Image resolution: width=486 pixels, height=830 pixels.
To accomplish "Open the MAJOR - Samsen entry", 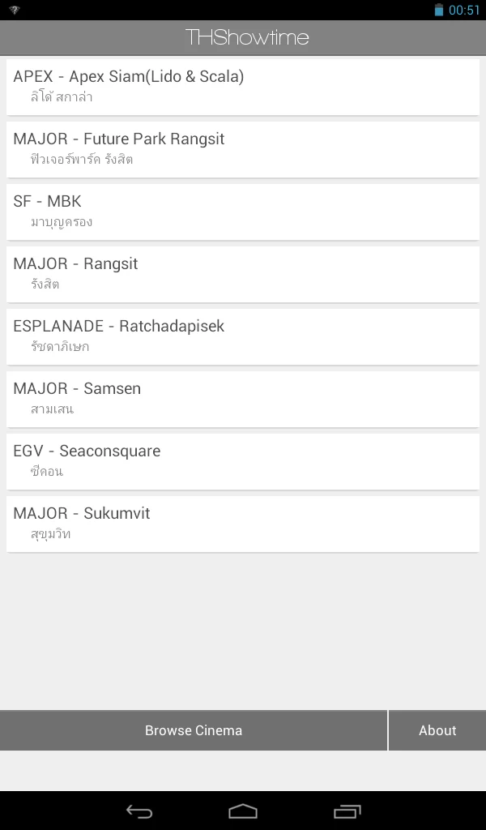I will [x=243, y=399].
